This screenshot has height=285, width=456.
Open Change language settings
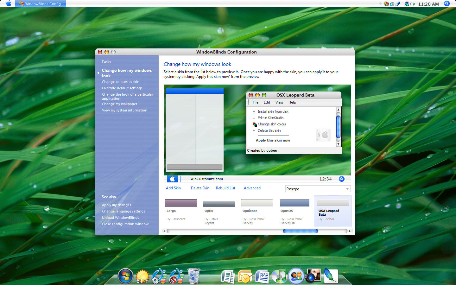point(123,211)
